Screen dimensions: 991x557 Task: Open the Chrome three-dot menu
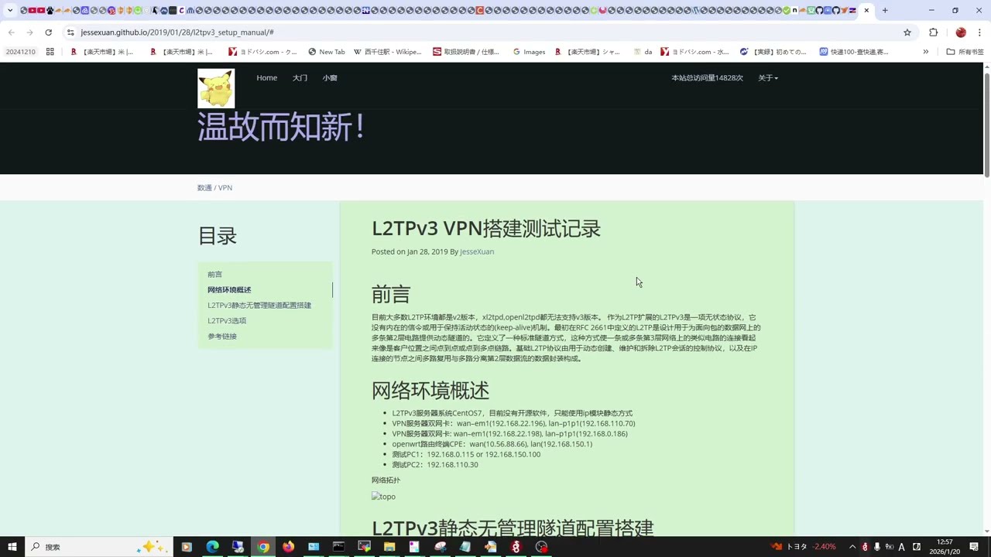click(x=981, y=32)
